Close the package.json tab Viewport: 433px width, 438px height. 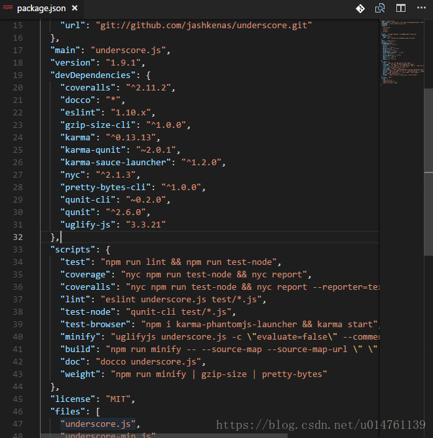[x=75, y=8]
